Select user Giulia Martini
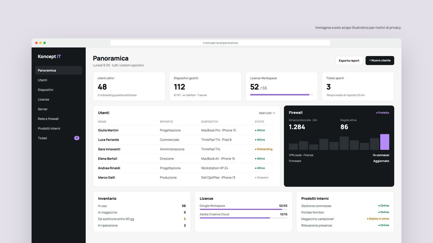Image resolution: width=433 pixels, height=243 pixels. pos(108,130)
